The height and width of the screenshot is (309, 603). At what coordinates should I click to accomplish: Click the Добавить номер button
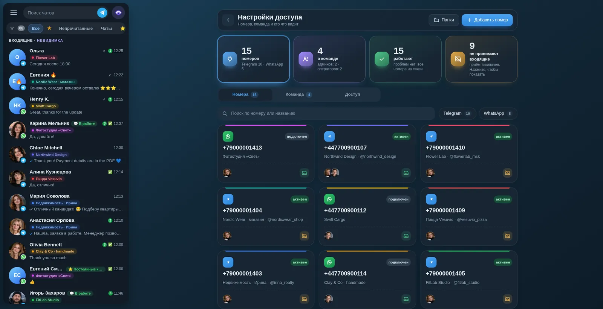(487, 20)
